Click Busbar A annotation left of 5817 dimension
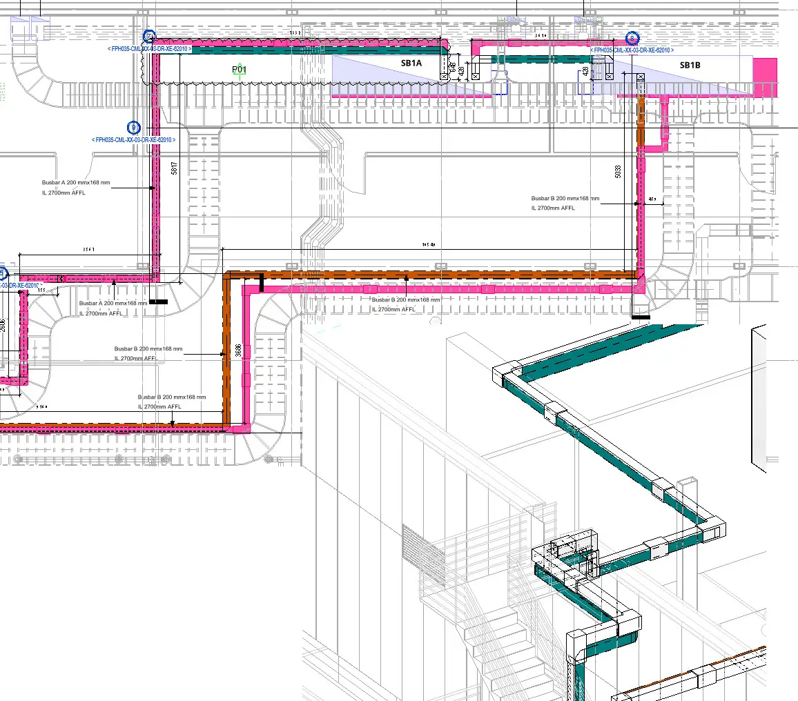 pyautogui.click(x=76, y=188)
